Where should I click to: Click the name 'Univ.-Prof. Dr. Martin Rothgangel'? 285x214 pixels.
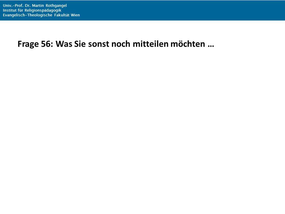(x=35, y=5)
